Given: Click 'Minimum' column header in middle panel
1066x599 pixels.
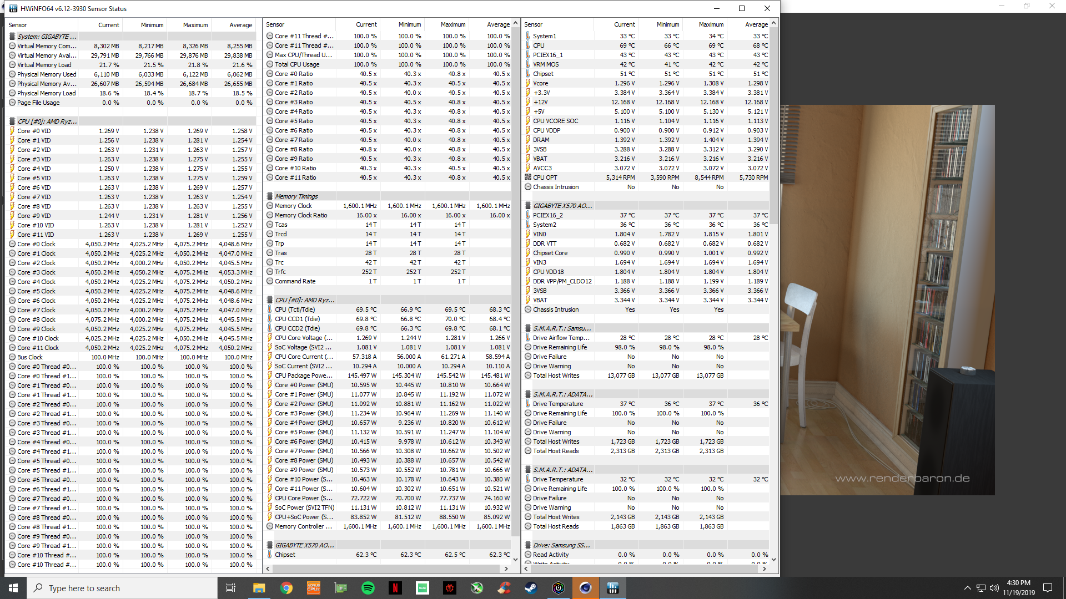Looking at the screenshot, I should (x=403, y=24).
